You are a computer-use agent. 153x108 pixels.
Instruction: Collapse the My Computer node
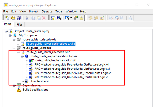[x=10, y=35]
